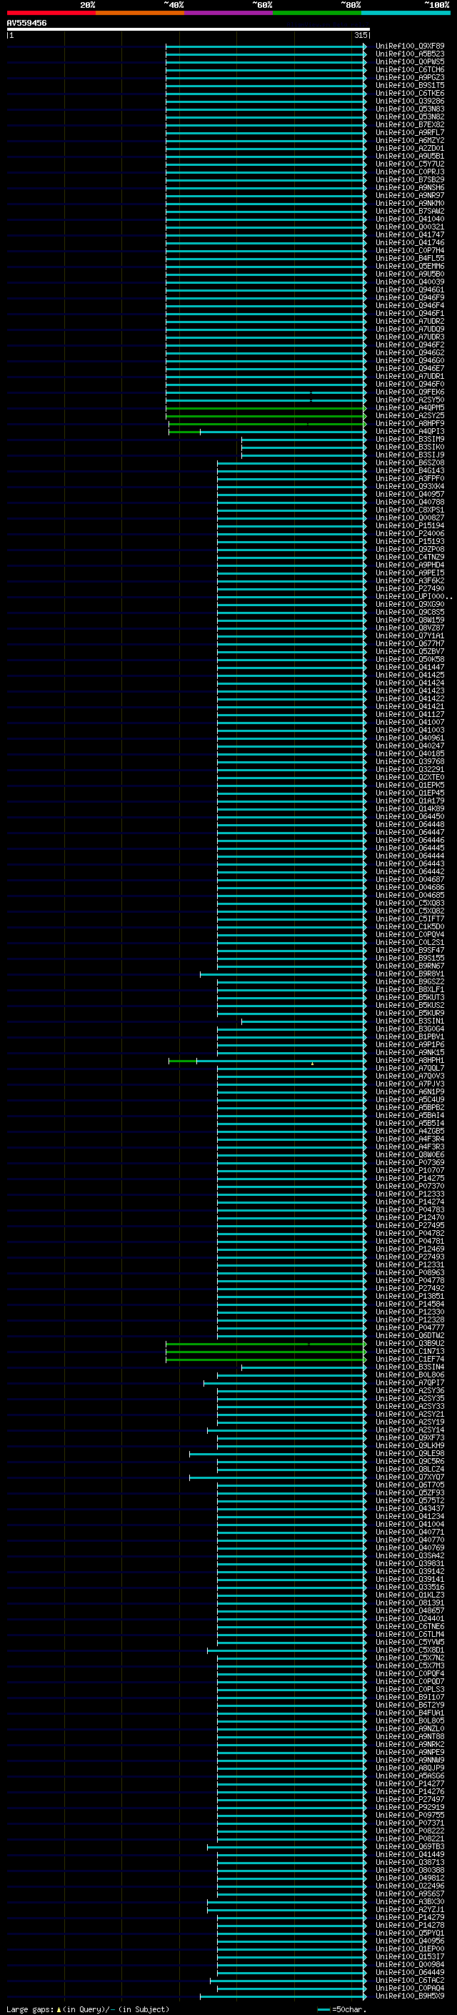Select the UniRef100_A7UDR2 label
The width and height of the screenshot is (457, 2015).
point(410,322)
